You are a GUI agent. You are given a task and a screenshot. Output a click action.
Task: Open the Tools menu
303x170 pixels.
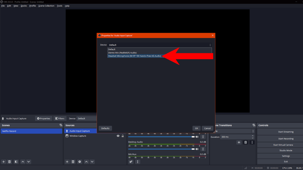[x=59, y=6]
